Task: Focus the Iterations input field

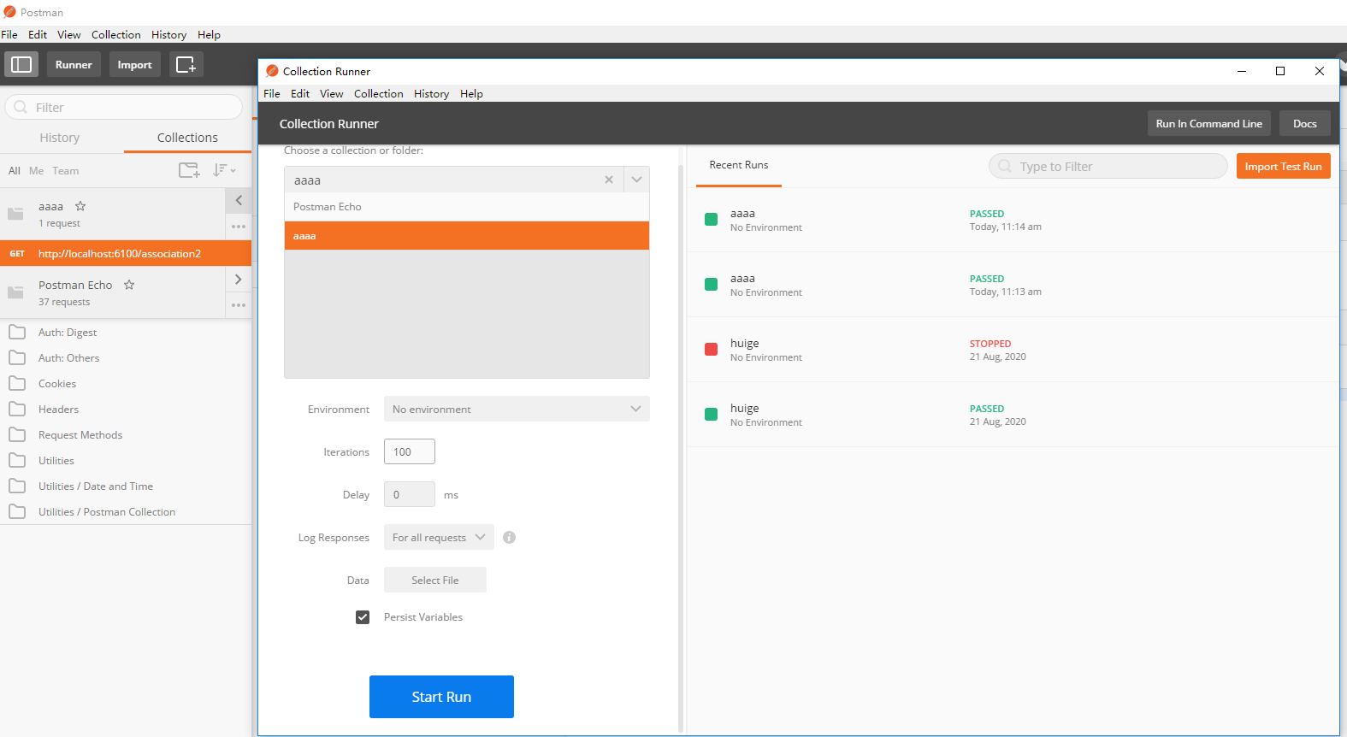Action: (410, 451)
